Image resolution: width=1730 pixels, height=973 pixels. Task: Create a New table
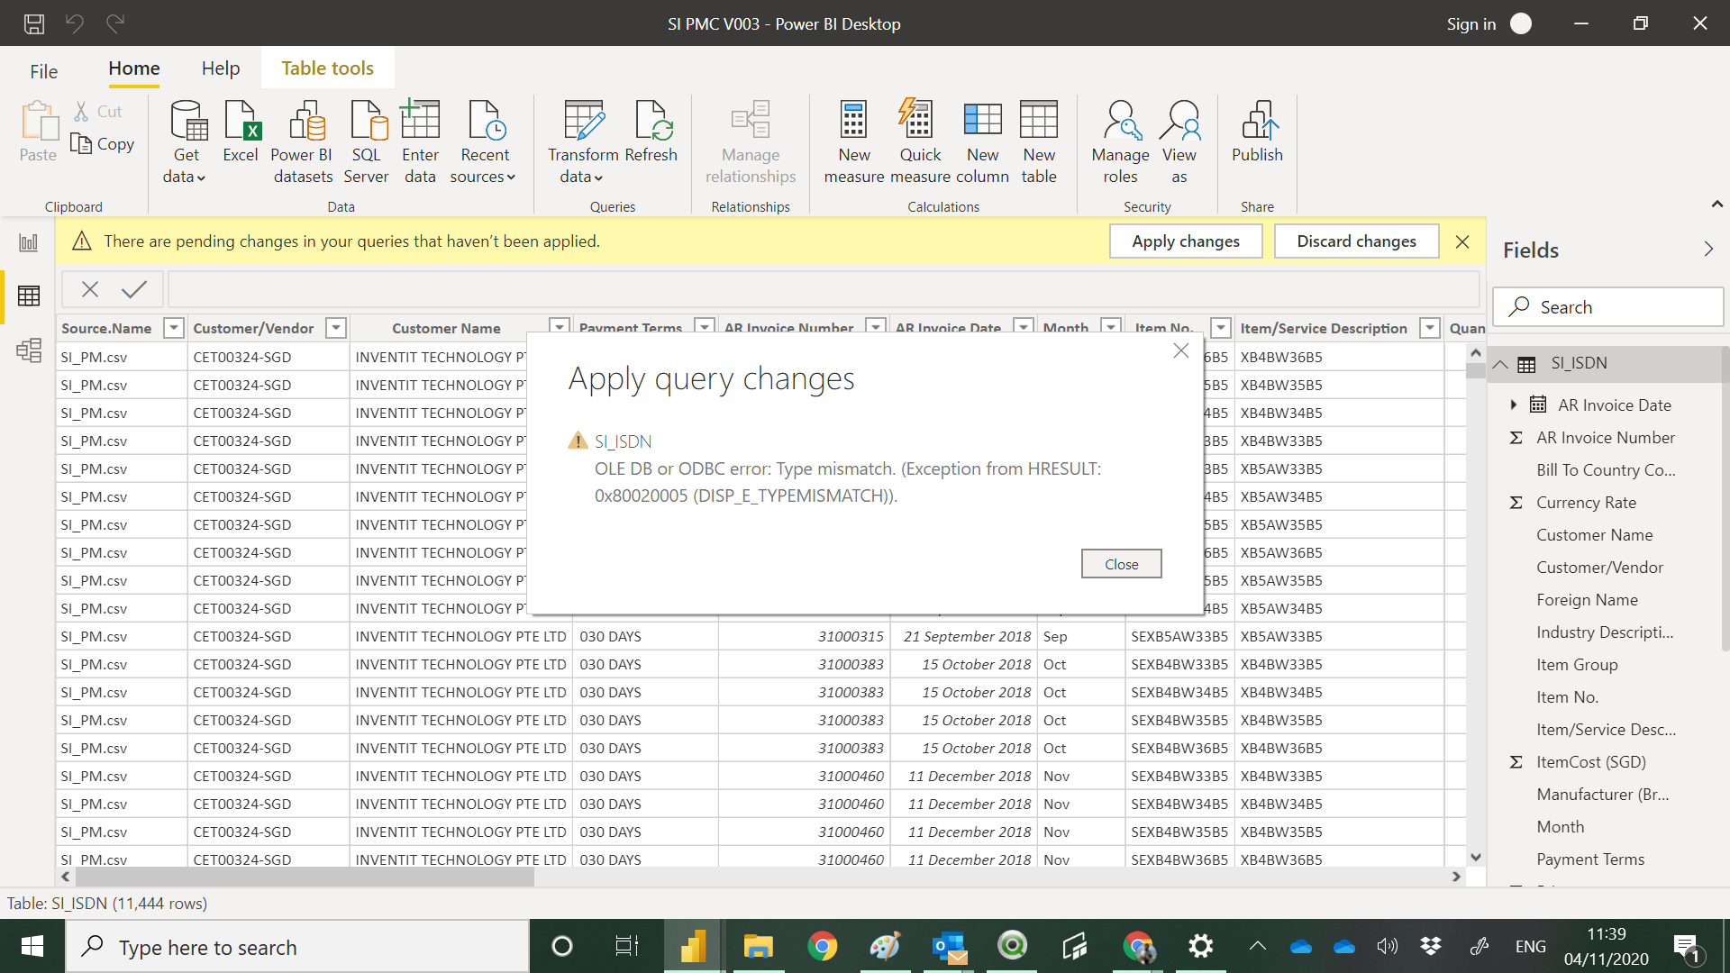coord(1039,142)
